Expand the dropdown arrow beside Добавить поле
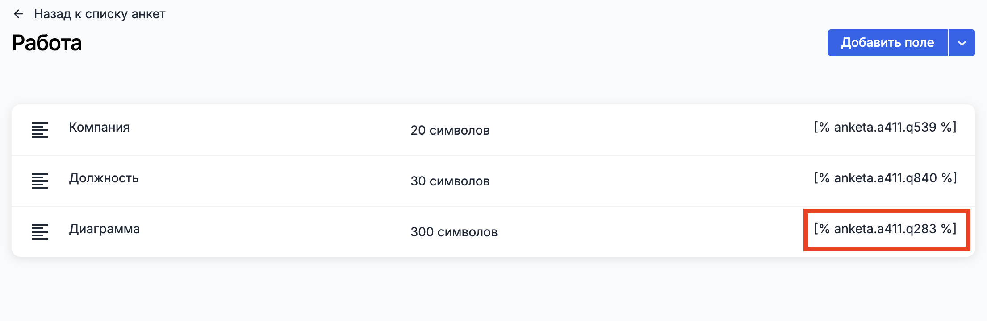The width and height of the screenshot is (987, 321). (x=962, y=43)
